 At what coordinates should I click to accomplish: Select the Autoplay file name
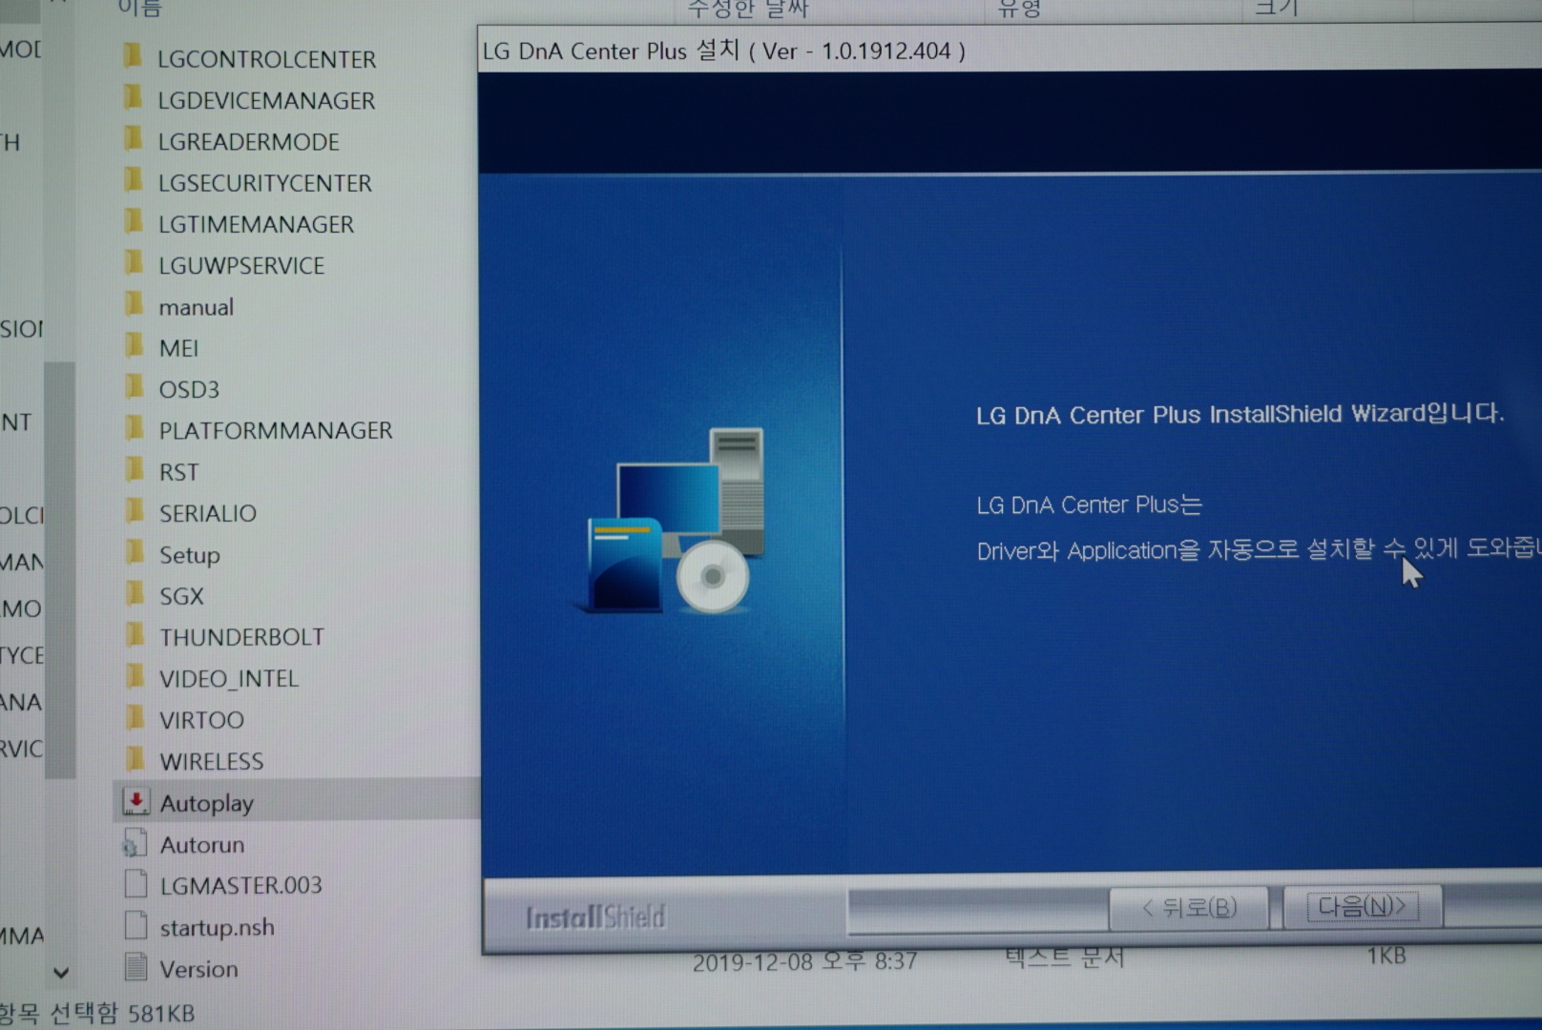tap(206, 803)
